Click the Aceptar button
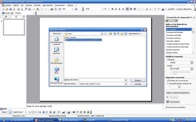Viewport: 196px width, 122px height. [138, 80]
